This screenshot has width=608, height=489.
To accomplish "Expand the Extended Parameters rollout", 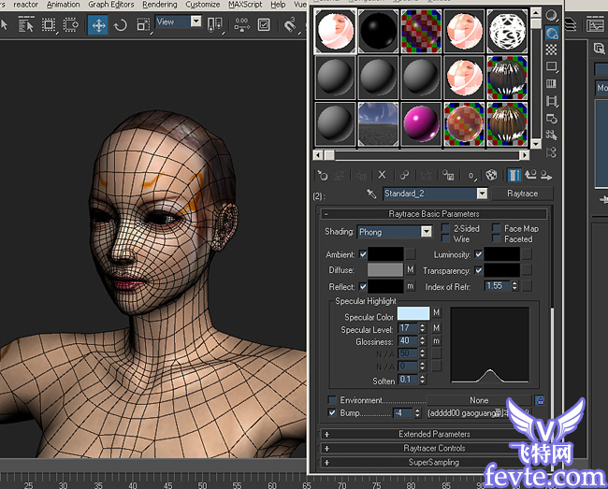I will pyautogui.click(x=434, y=434).
